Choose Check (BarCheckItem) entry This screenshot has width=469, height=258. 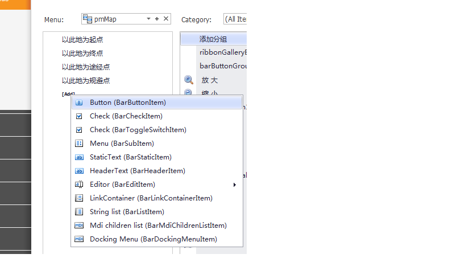tap(157, 116)
